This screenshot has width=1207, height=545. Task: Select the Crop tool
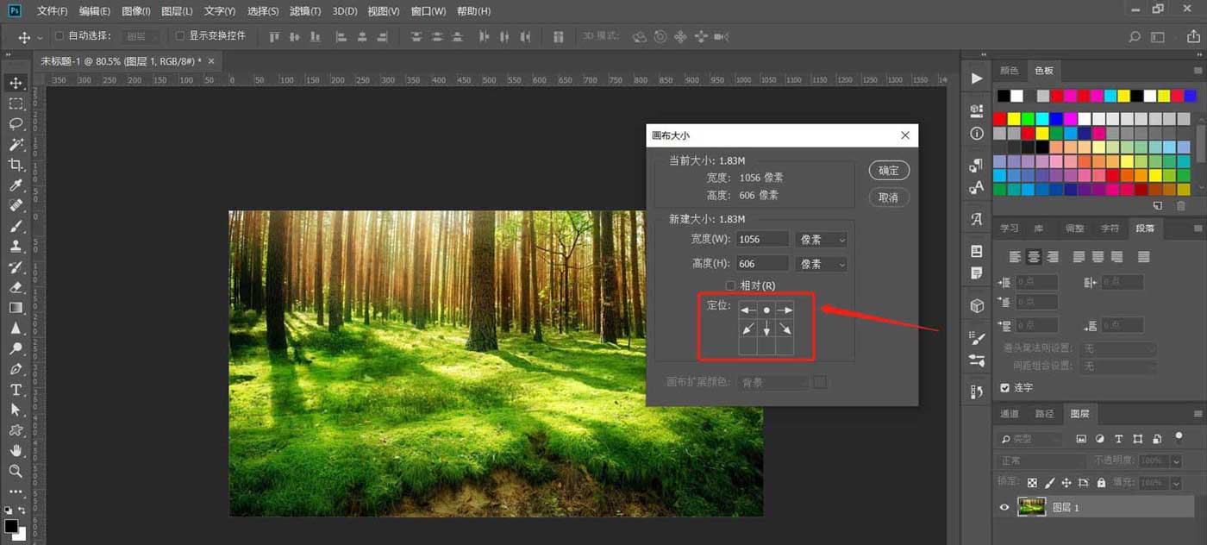point(16,165)
